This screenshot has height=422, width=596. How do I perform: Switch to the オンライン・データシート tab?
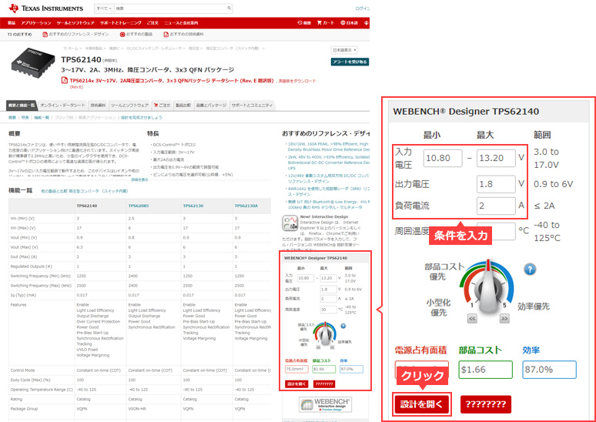pyautogui.click(x=62, y=105)
